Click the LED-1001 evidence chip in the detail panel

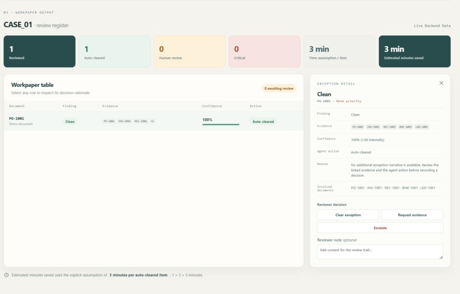[422, 127]
